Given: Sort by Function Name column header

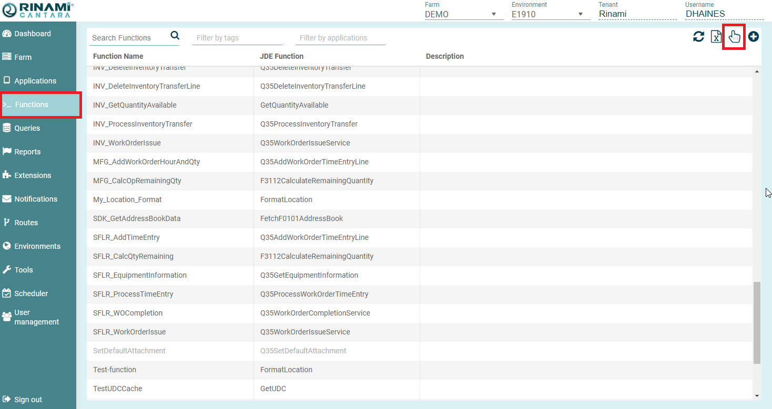Looking at the screenshot, I should pyautogui.click(x=118, y=56).
